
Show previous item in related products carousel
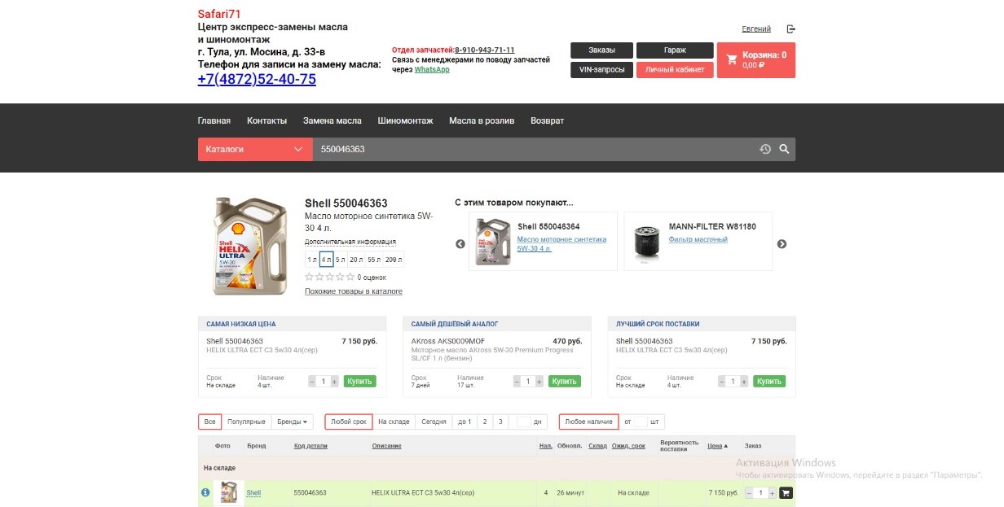(x=460, y=244)
